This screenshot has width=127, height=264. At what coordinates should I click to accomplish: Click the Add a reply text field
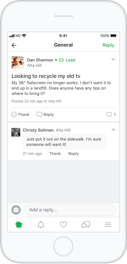70,210
